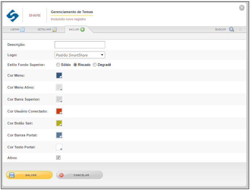Select the Degradê radio option

click(x=95, y=65)
